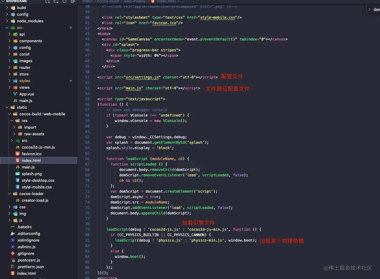Click the '...' breadcrumb symbol segment
Viewport: 380px width, 279px height.
click(x=182, y=1)
